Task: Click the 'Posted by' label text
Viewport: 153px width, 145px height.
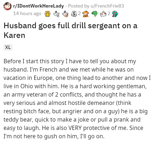Action: (x=79, y=6)
